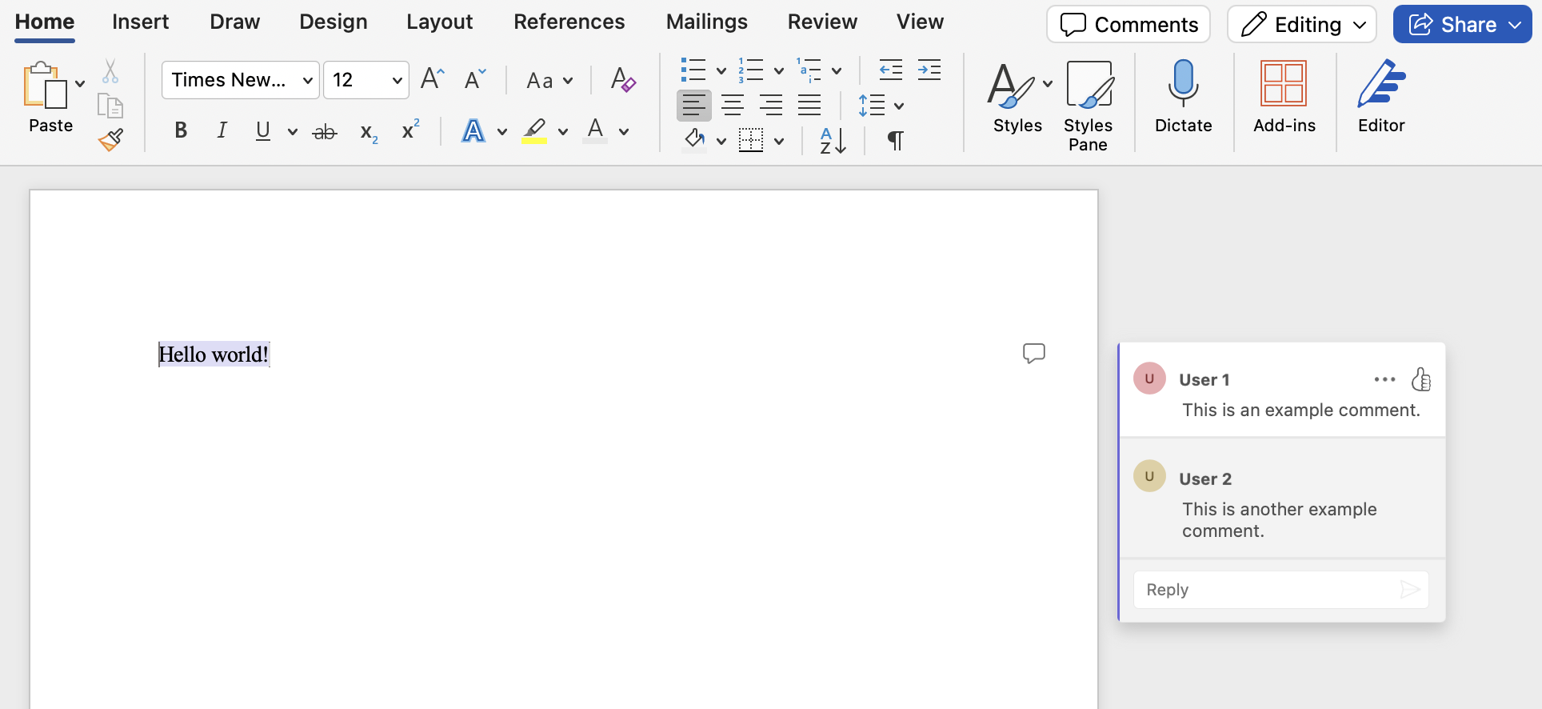Screen dimensions: 1542x709
Task: Send reply with the arrow icon
Action: [1410, 590]
